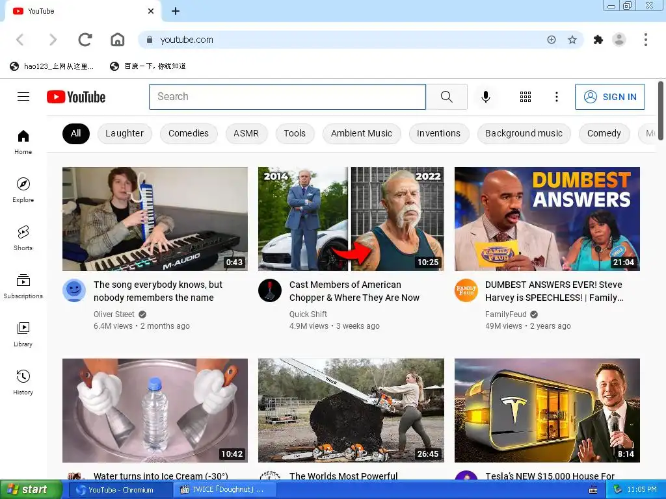
Task: Open YouTube settings three-dot menu
Action: 557,97
